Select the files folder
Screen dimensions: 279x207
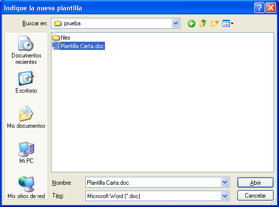point(61,38)
